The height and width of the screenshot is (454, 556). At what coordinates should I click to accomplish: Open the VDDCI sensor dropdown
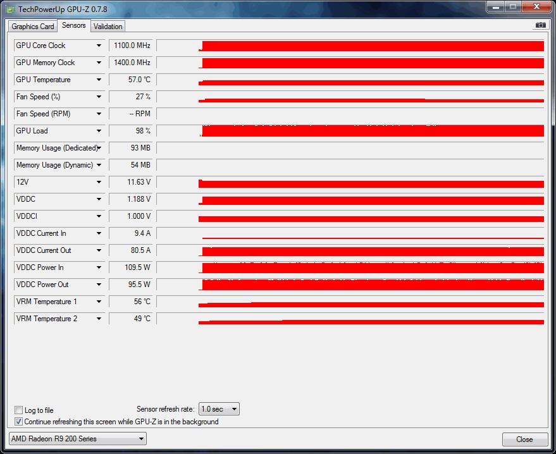99,216
